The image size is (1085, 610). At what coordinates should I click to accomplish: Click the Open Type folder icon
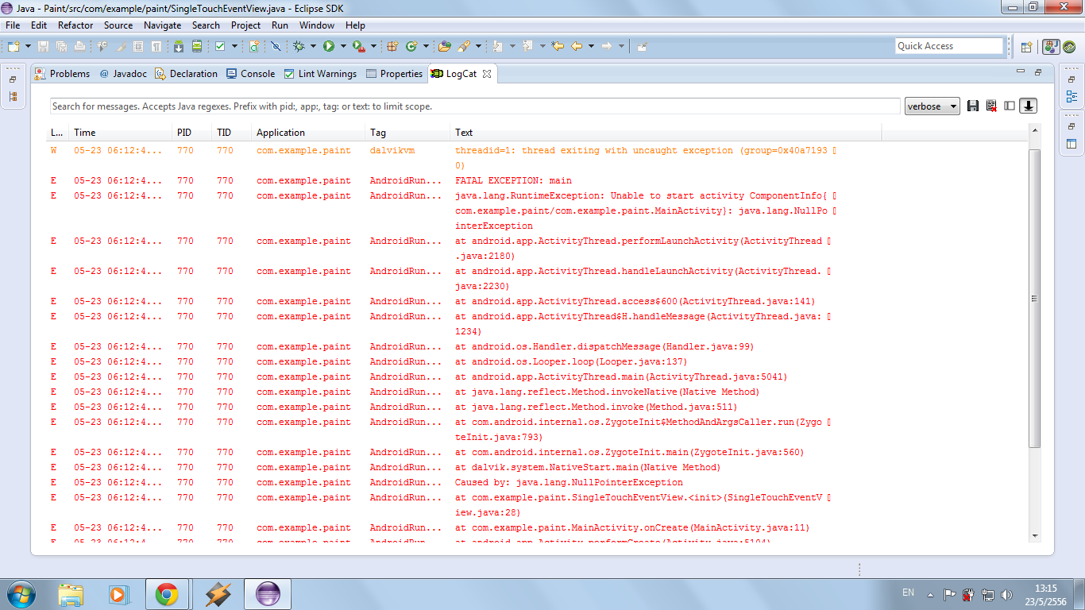[x=445, y=46]
